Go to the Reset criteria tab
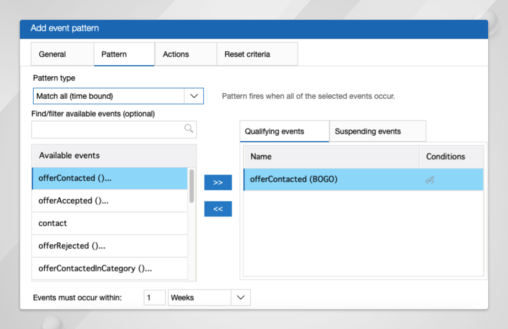The image size is (508, 329). click(247, 54)
